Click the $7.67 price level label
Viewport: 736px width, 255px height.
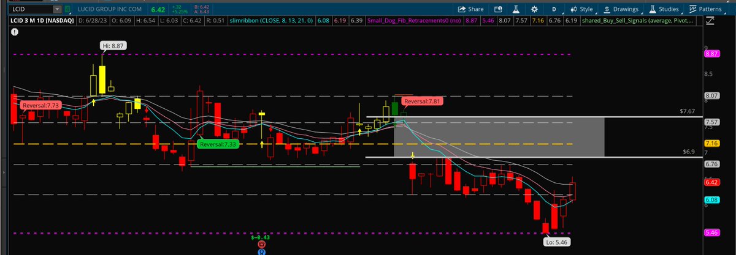click(687, 112)
